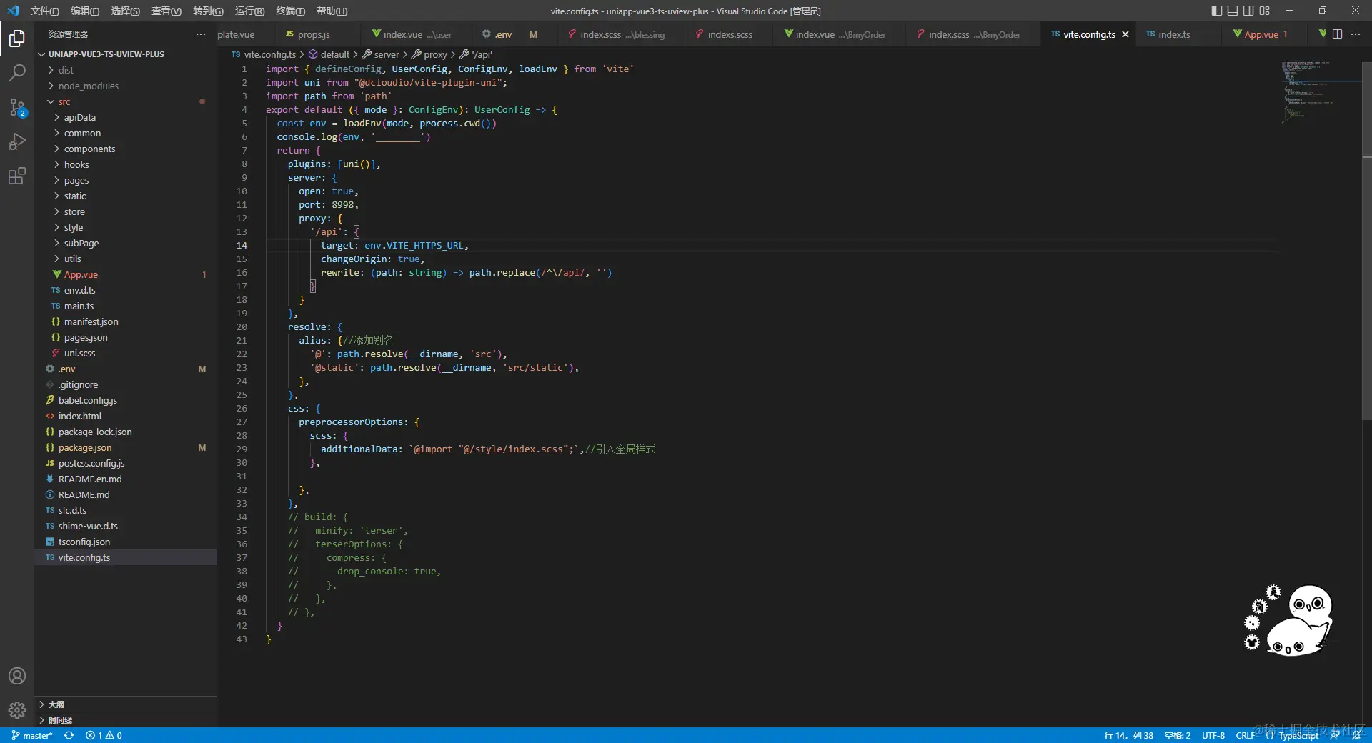Change CRLF end of line sequence
This screenshot has width=1372, height=743.
[x=1245, y=735]
